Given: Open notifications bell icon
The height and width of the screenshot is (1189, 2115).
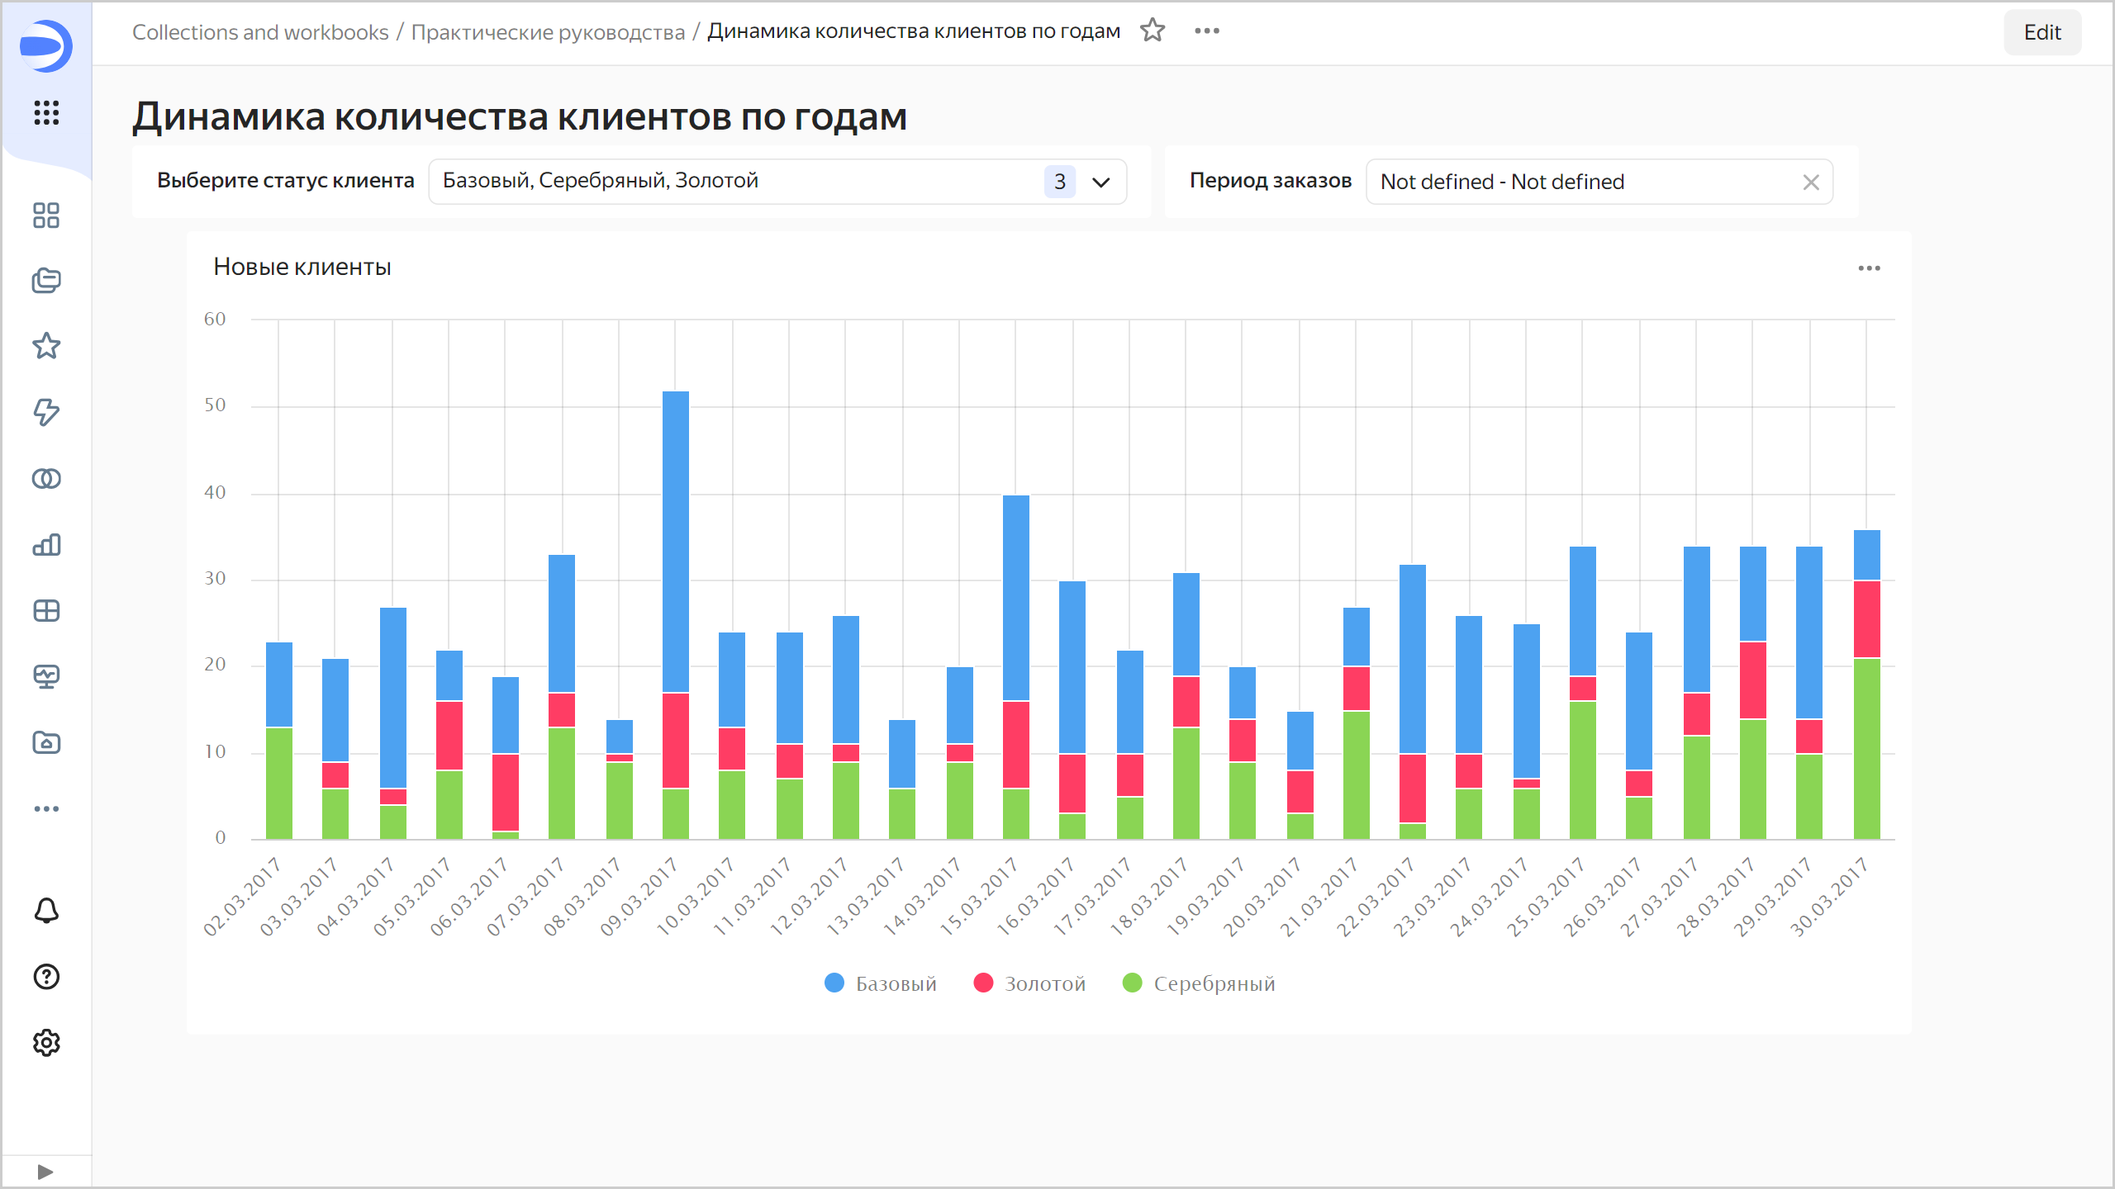Looking at the screenshot, I should pyautogui.click(x=46, y=911).
